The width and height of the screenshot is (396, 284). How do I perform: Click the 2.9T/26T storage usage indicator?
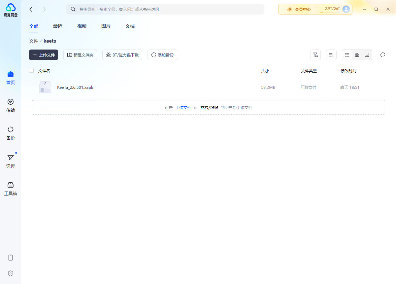(x=332, y=9)
